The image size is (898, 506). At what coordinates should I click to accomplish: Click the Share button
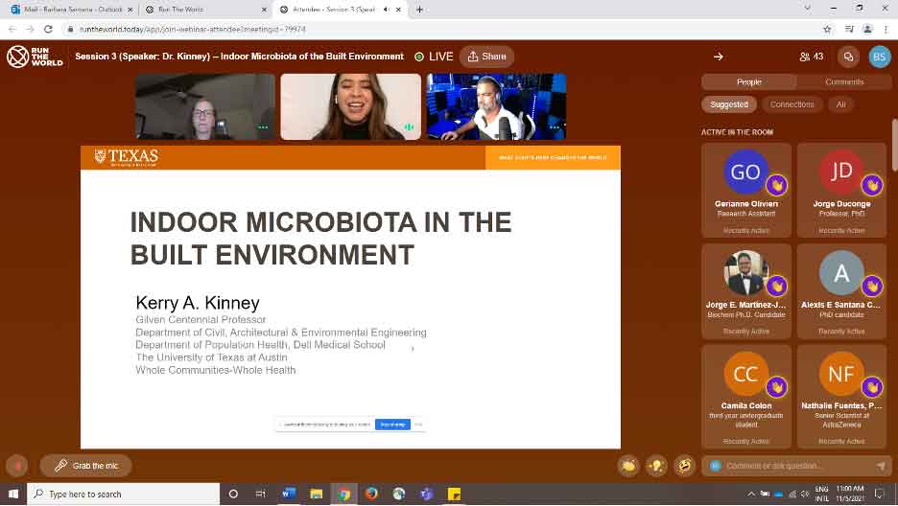pyautogui.click(x=485, y=57)
